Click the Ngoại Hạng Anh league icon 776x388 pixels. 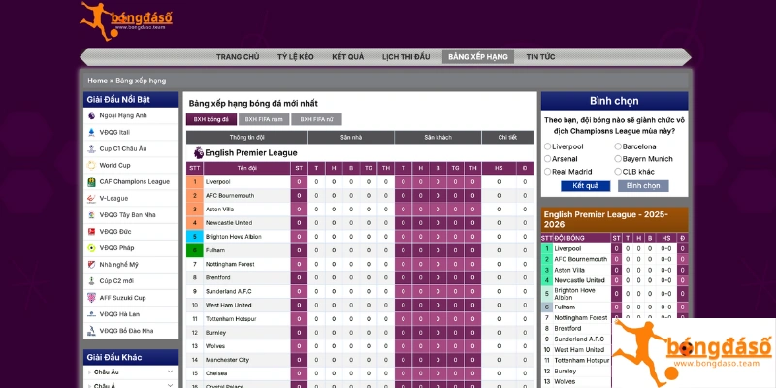click(x=91, y=115)
